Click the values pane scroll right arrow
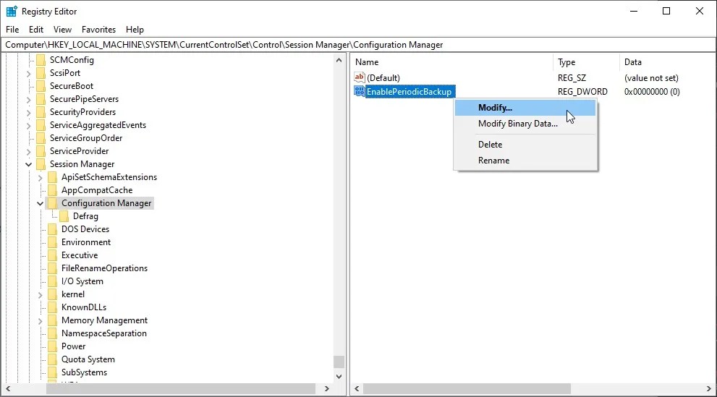This screenshot has height=397, width=717. click(709, 389)
